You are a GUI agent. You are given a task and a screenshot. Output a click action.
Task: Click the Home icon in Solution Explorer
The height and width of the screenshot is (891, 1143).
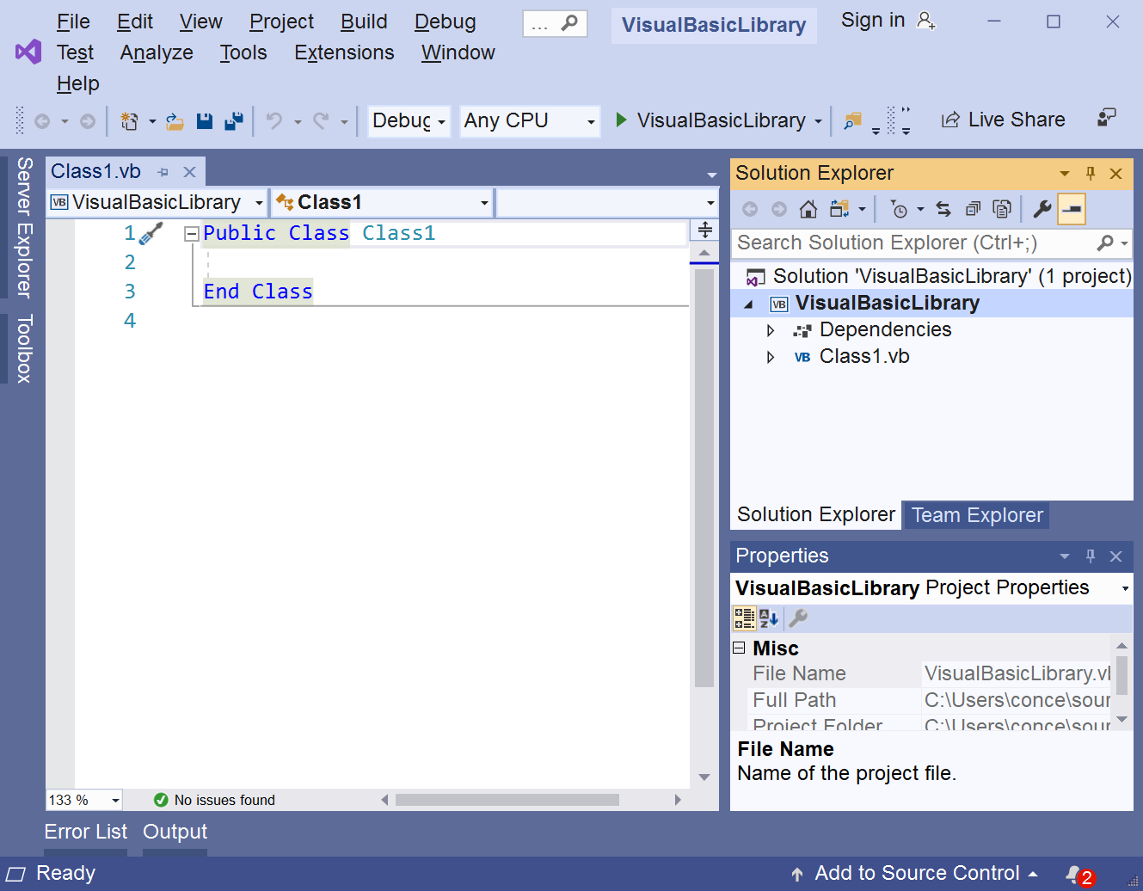[x=808, y=209]
